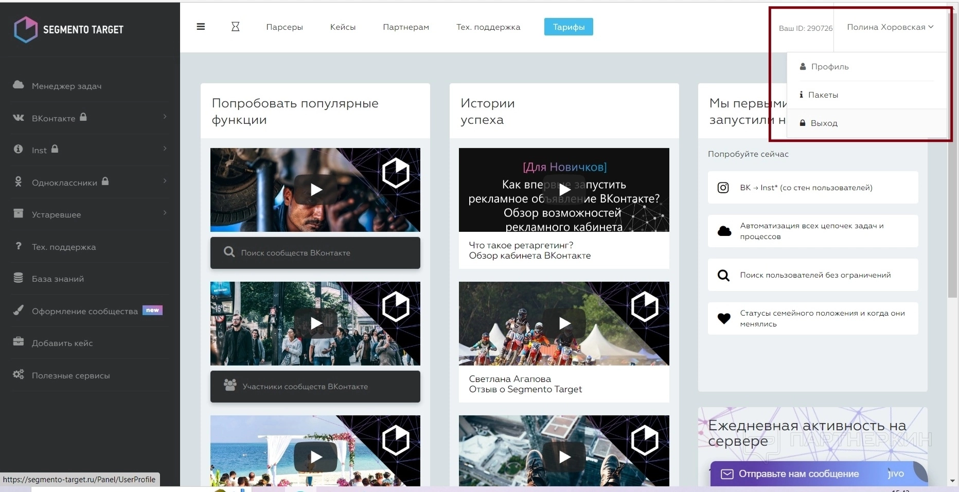This screenshot has width=959, height=492.
Task: Open Добавить кейс in the sidebar
Action: 62,343
